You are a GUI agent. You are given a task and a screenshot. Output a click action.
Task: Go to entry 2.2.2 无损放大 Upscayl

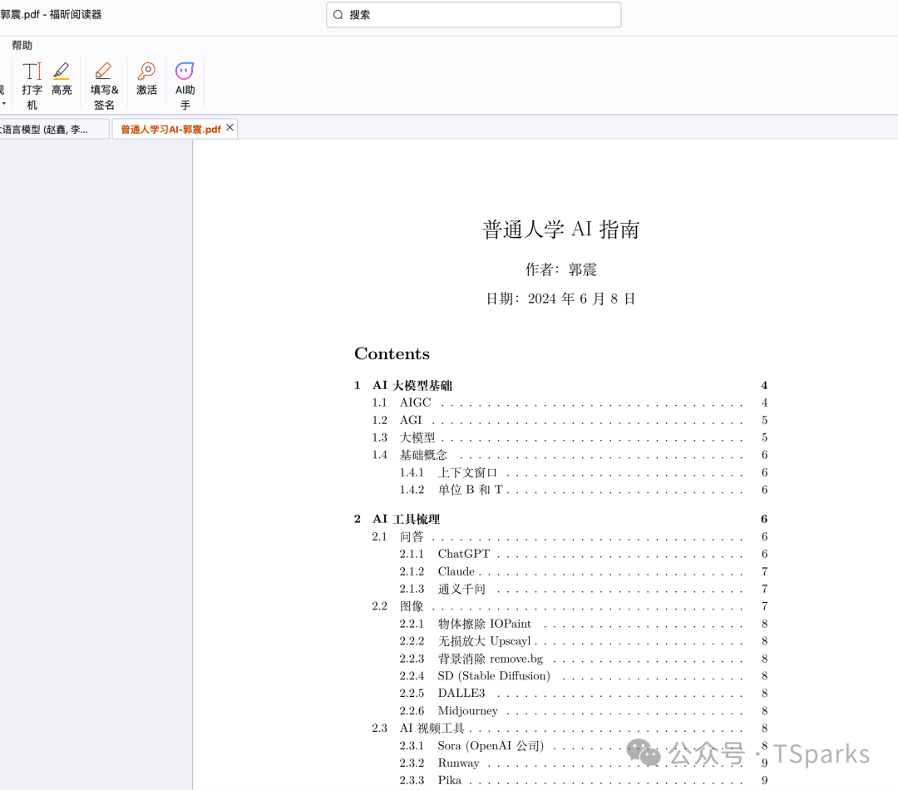tap(584, 641)
